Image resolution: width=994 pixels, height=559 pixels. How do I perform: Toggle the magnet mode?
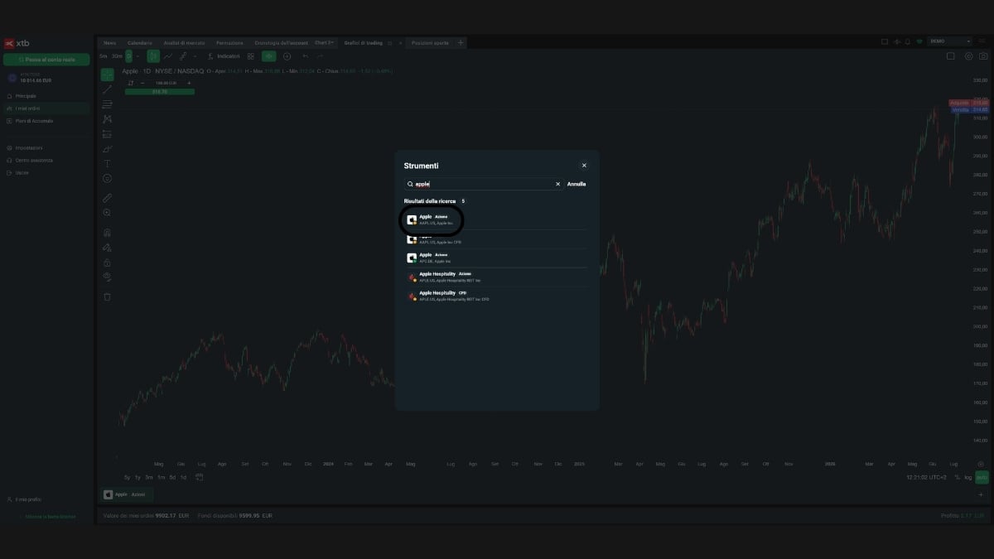(x=107, y=233)
